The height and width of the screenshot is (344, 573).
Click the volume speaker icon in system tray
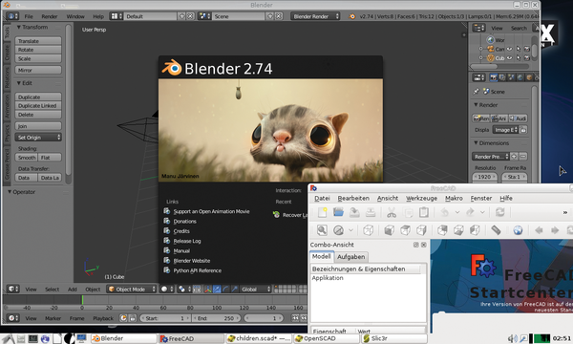point(512,338)
